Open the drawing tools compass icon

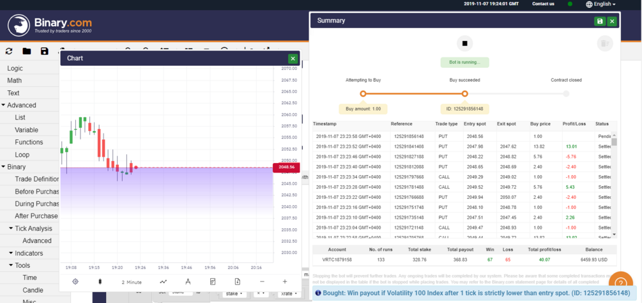[x=188, y=282]
